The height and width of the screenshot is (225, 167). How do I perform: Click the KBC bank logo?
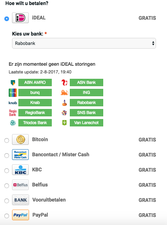20,170
